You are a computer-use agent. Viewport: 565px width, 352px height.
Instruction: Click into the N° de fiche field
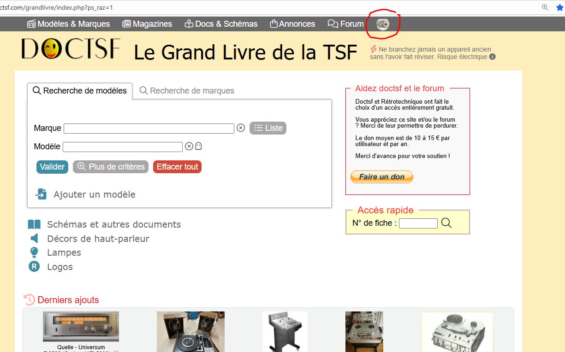click(x=418, y=223)
